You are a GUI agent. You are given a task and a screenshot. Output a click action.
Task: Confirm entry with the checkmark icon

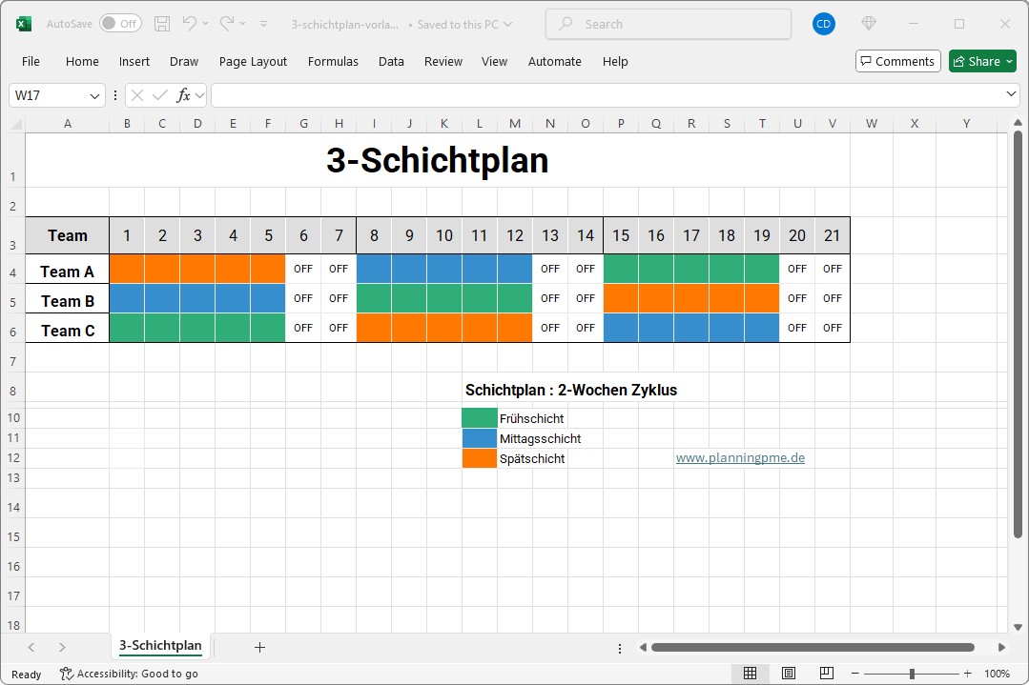pyautogui.click(x=158, y=95)
